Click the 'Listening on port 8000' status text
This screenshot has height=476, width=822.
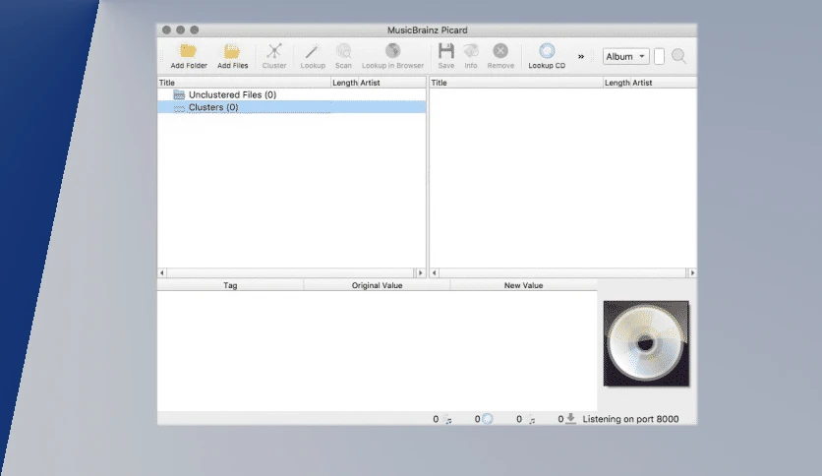[x=630, y=419]
